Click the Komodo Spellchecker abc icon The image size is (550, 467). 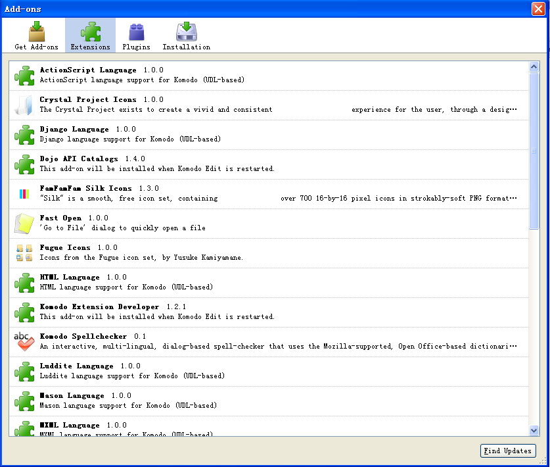[24, 342]
